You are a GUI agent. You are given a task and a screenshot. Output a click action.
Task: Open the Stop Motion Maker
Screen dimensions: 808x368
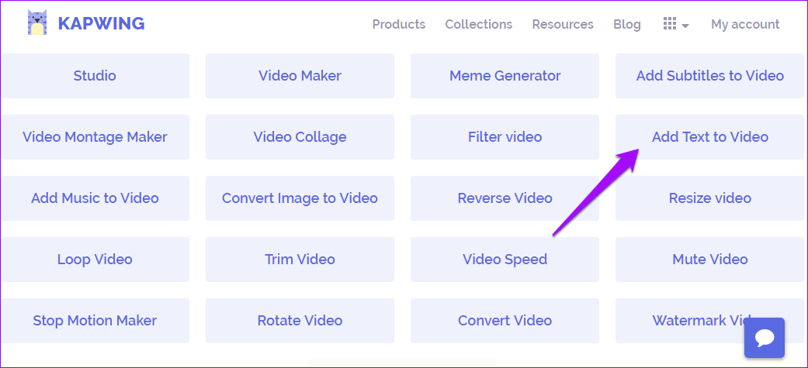pos(95,321)
